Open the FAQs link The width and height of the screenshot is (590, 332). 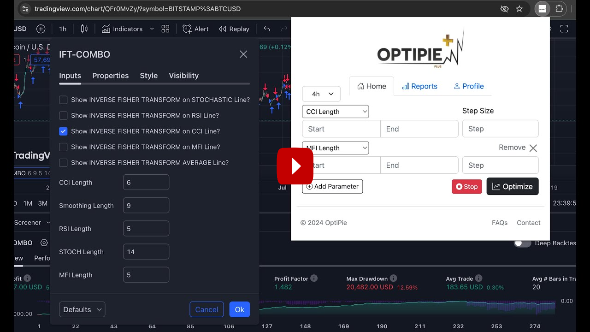tap(500, 223)
